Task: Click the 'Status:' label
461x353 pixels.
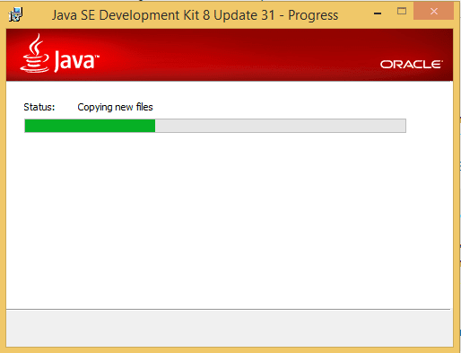Action: tap(39, 107)
